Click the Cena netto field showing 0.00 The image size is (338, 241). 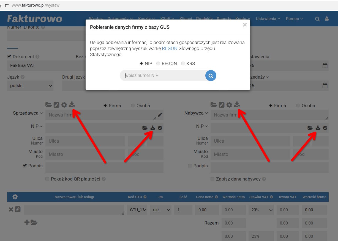click(x=207, y=210)
